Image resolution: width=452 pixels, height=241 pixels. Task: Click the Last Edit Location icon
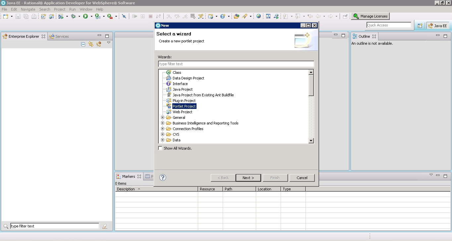pyautogui.click(x=310, y=16)
